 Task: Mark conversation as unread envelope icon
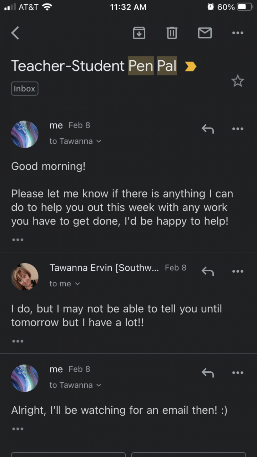coord(205,33)
